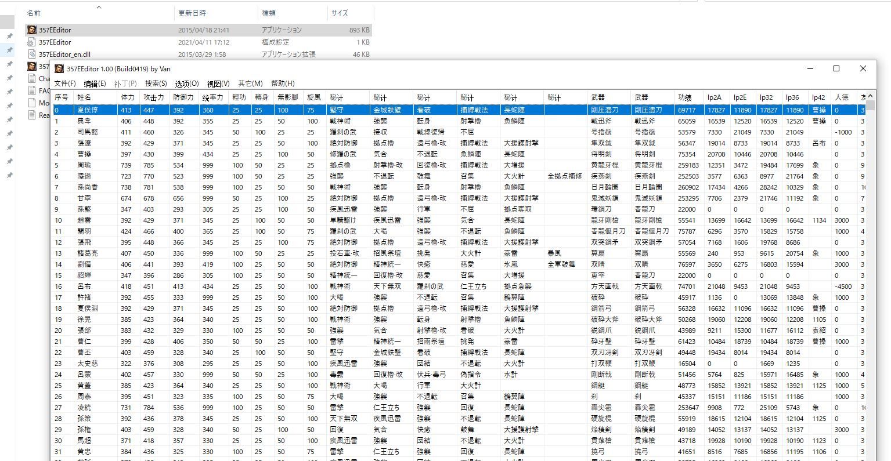The image size is (891, 461).
Task: Launch 357EEditor via its application icon
Action: click(33, 30)
